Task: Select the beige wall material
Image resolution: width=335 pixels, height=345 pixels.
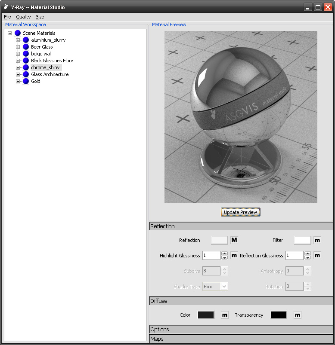Action: pyautogui.click(x=41, y=54)
